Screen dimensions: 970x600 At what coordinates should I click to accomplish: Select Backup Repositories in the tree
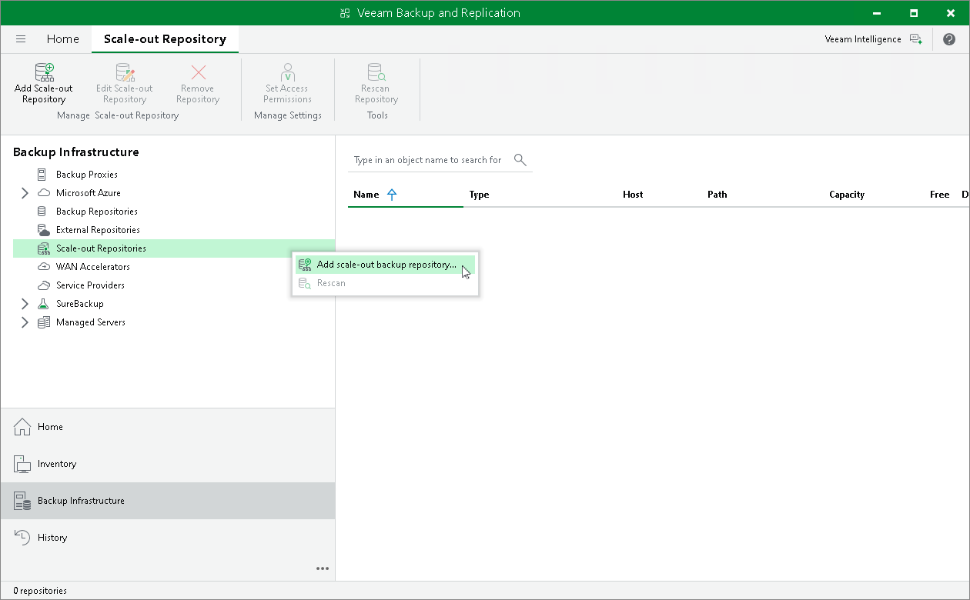tap(97, 212)
